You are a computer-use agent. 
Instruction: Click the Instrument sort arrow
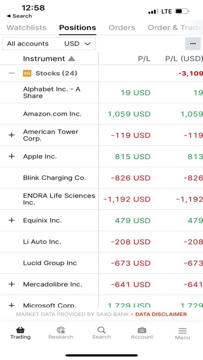[71, 59]
